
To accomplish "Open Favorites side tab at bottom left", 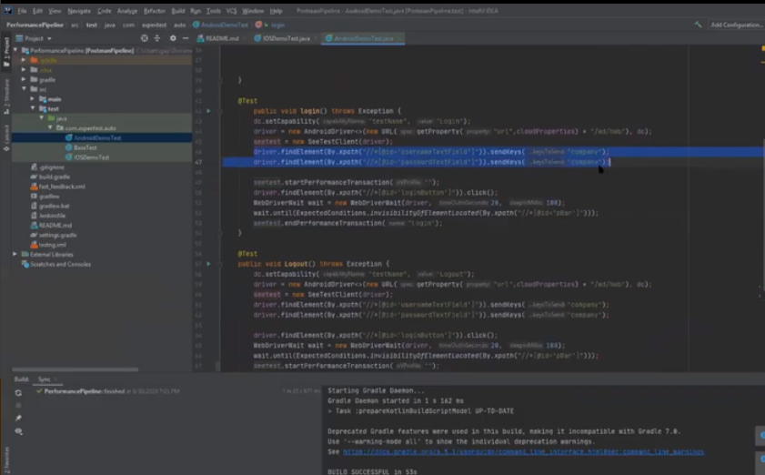I will [x=6, y=460].
